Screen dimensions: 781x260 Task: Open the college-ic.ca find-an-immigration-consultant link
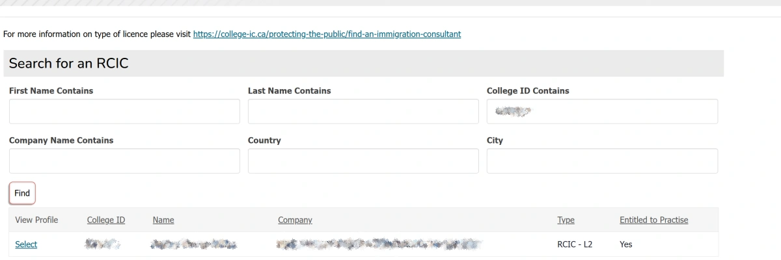pyautogui.click(x=327, y=34)
